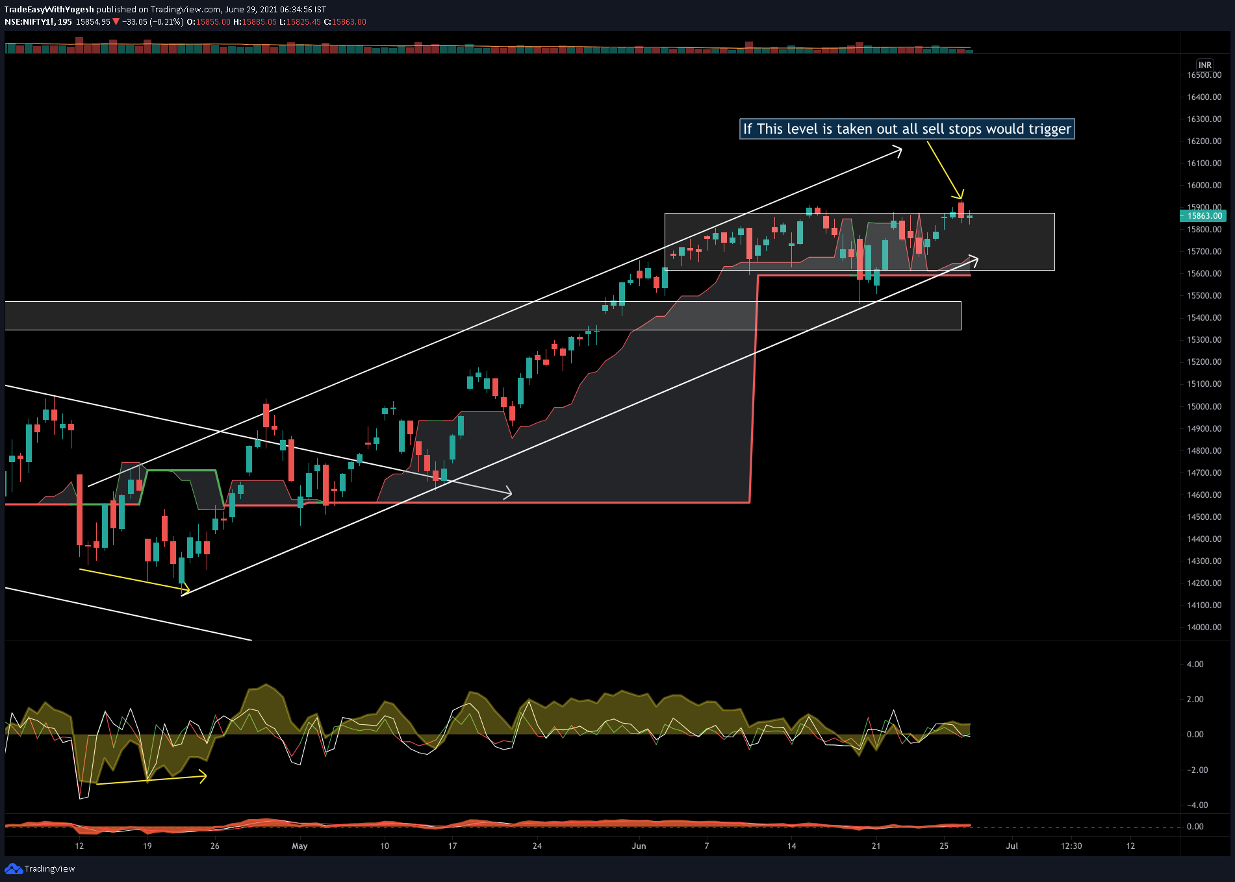Screen dimensions: 1235x882
Task: Click the 25 date label on time axis
Action: coord(944,846)
